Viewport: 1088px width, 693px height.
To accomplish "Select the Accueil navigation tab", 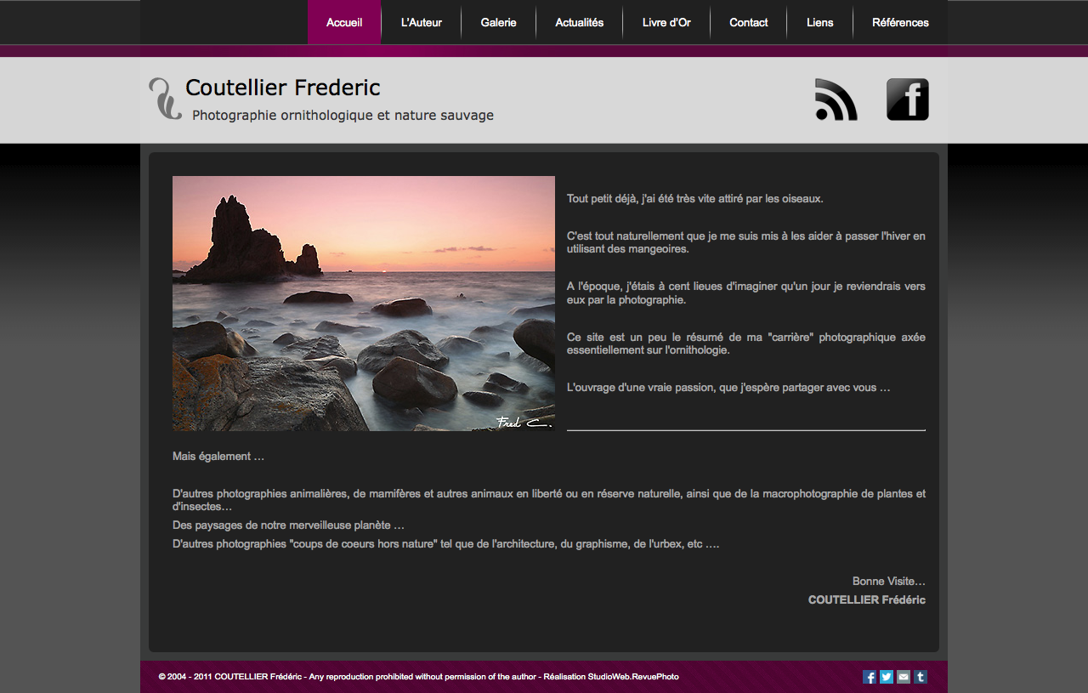I will (344, 23).
